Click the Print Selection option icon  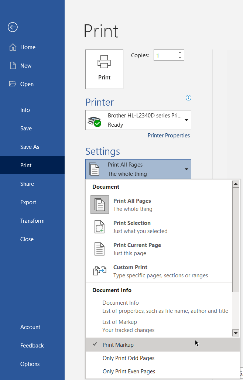(x=99, y=227)
